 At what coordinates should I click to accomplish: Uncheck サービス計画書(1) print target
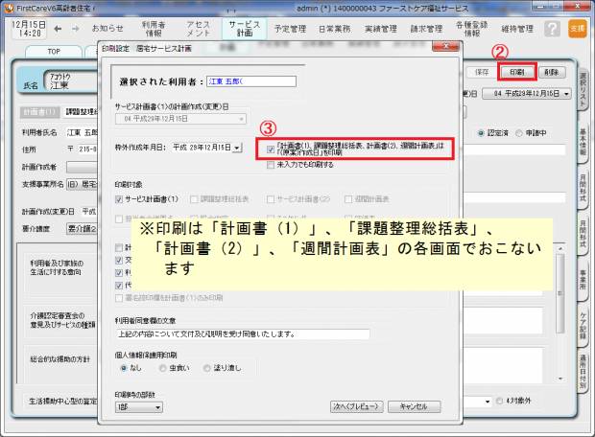click(x=119, y=199)
